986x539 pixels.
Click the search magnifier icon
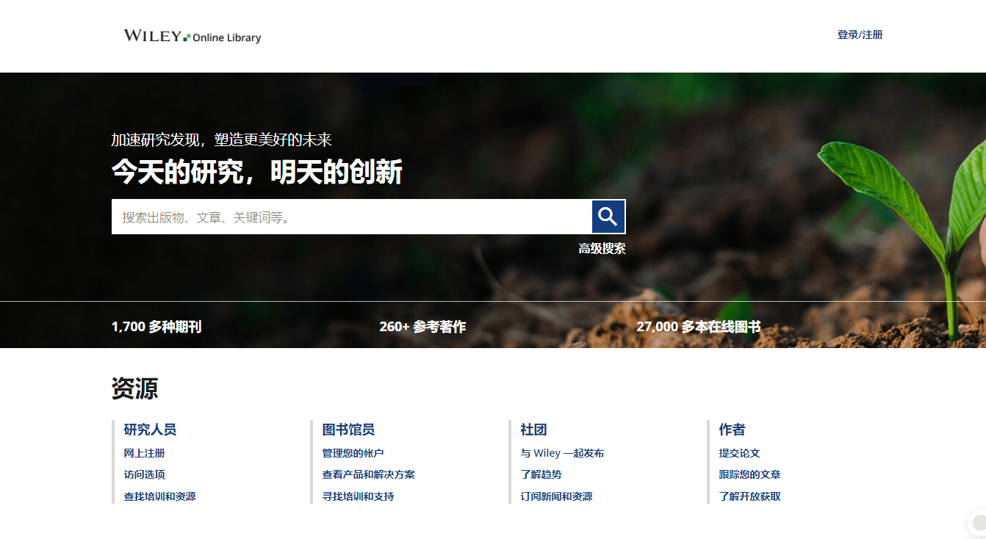[x=608, y=216]
